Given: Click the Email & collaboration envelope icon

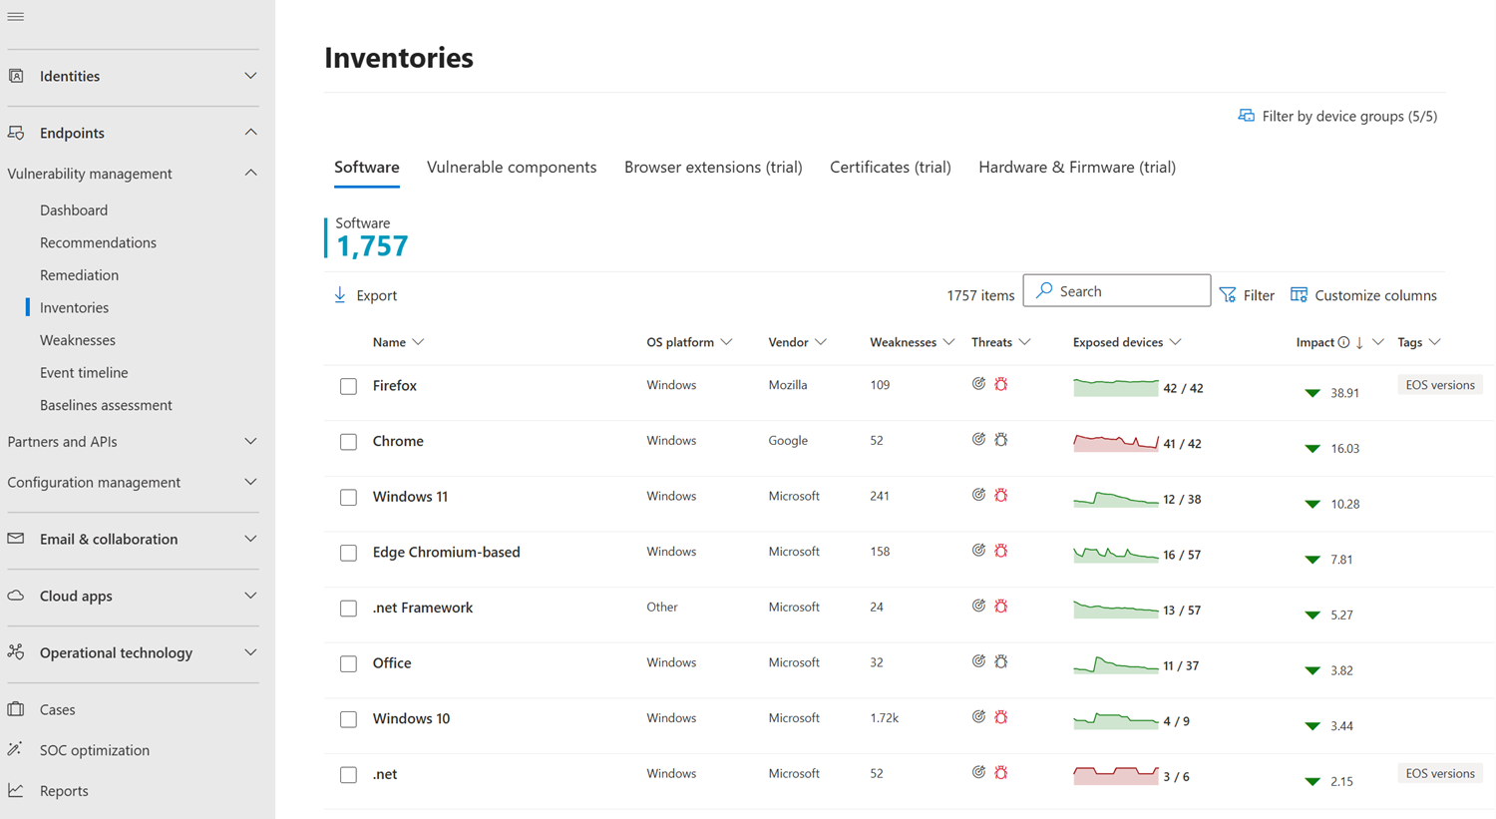Looking at the screenshot, I should pyautogui.click(x=16, y=539).
